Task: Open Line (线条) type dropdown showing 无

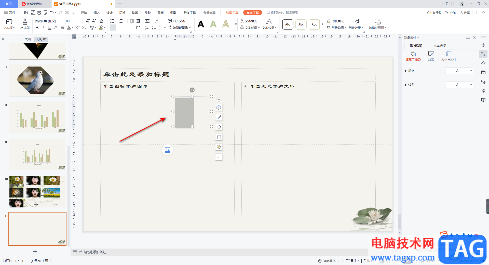Action: (x=459, y=85)
